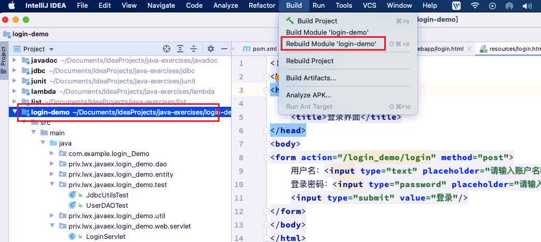Click the Expand All icon in Project panel
This screenshot has height=242, width=541.
coord(180,49)
